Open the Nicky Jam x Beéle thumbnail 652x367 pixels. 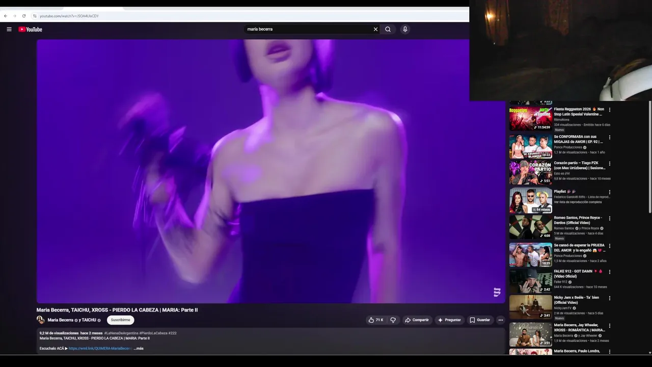[530, 307]
